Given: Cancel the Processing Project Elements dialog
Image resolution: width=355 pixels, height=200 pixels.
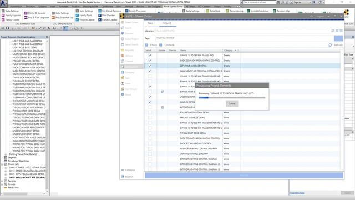Looking at the screenshot, I should click(x=232, y=104).
